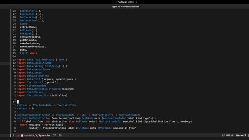The height and width of the screenshot is (140, 249).
Task: Click the '5%' buffer position indicator
Action: (x=60, y=135)
